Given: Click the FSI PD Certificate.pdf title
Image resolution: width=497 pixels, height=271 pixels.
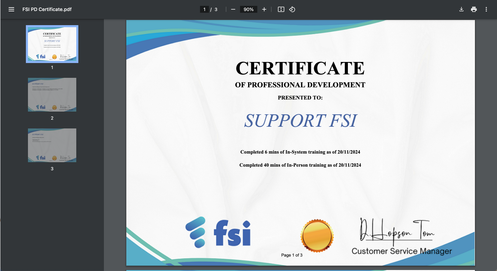Looking at the screenshot, I should [47, 9].
